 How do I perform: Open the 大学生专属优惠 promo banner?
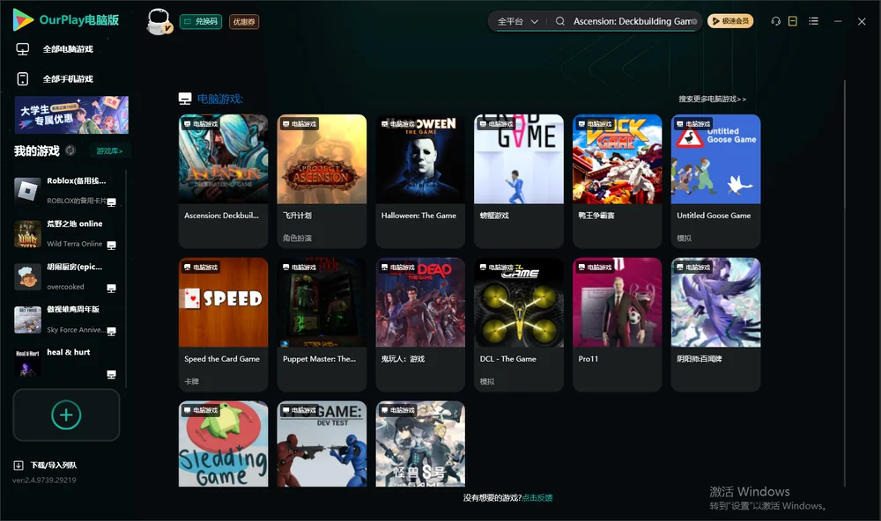click(x=72, y=115)
